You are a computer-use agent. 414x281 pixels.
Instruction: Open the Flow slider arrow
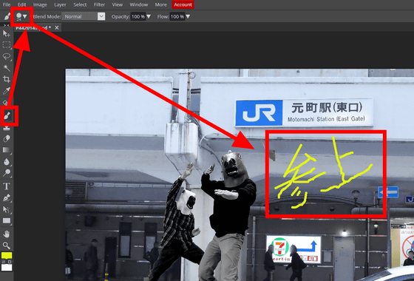point(188,16)
